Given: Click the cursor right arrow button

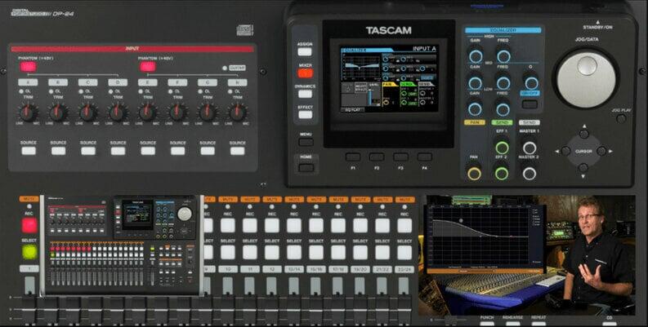Looking at the screenshot, I should (x=601, y=151).
